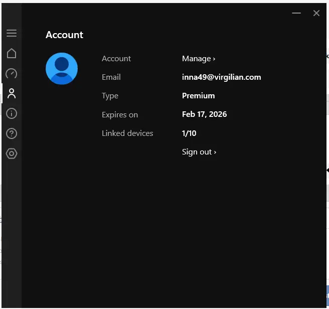Go to the Home screen icon
Screen dimensions: 329x309
(12, 53)
